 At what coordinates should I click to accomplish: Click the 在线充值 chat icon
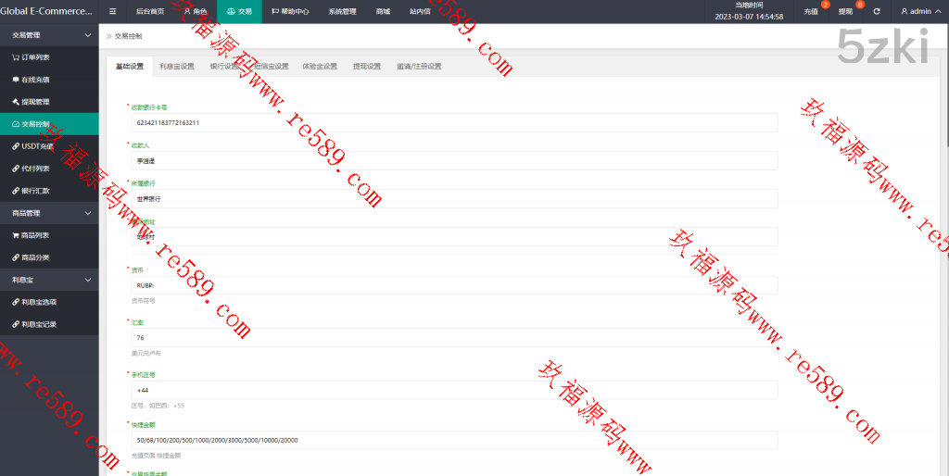(x=16, y=80)
